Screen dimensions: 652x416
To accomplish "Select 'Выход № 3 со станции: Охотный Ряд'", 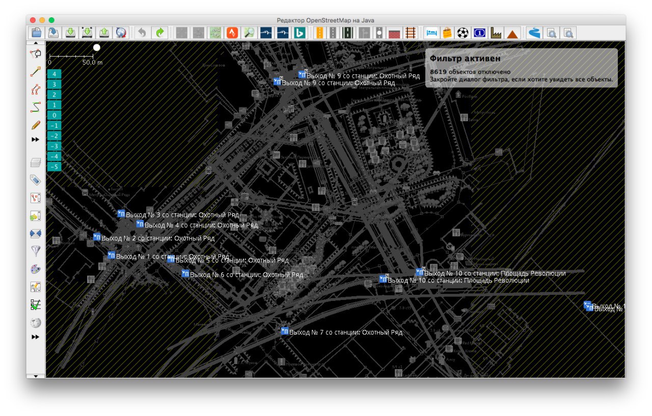I will (182, 215).
